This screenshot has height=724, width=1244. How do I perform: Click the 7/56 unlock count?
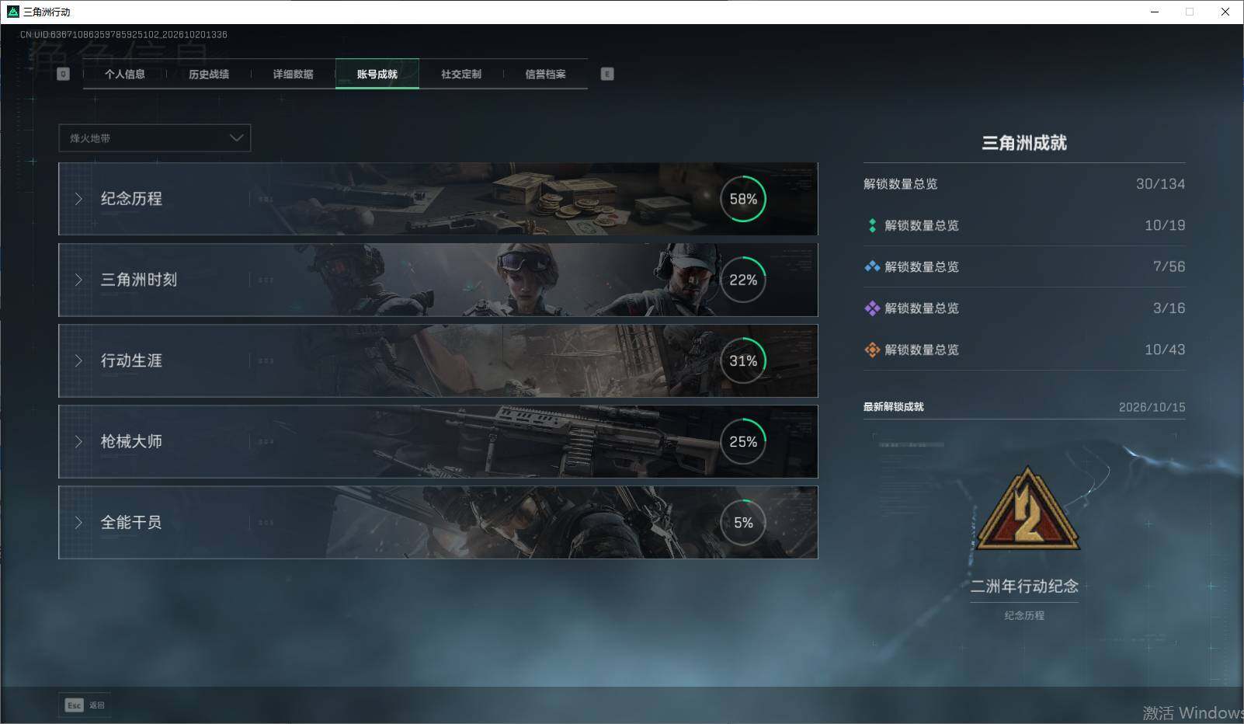1169,266
